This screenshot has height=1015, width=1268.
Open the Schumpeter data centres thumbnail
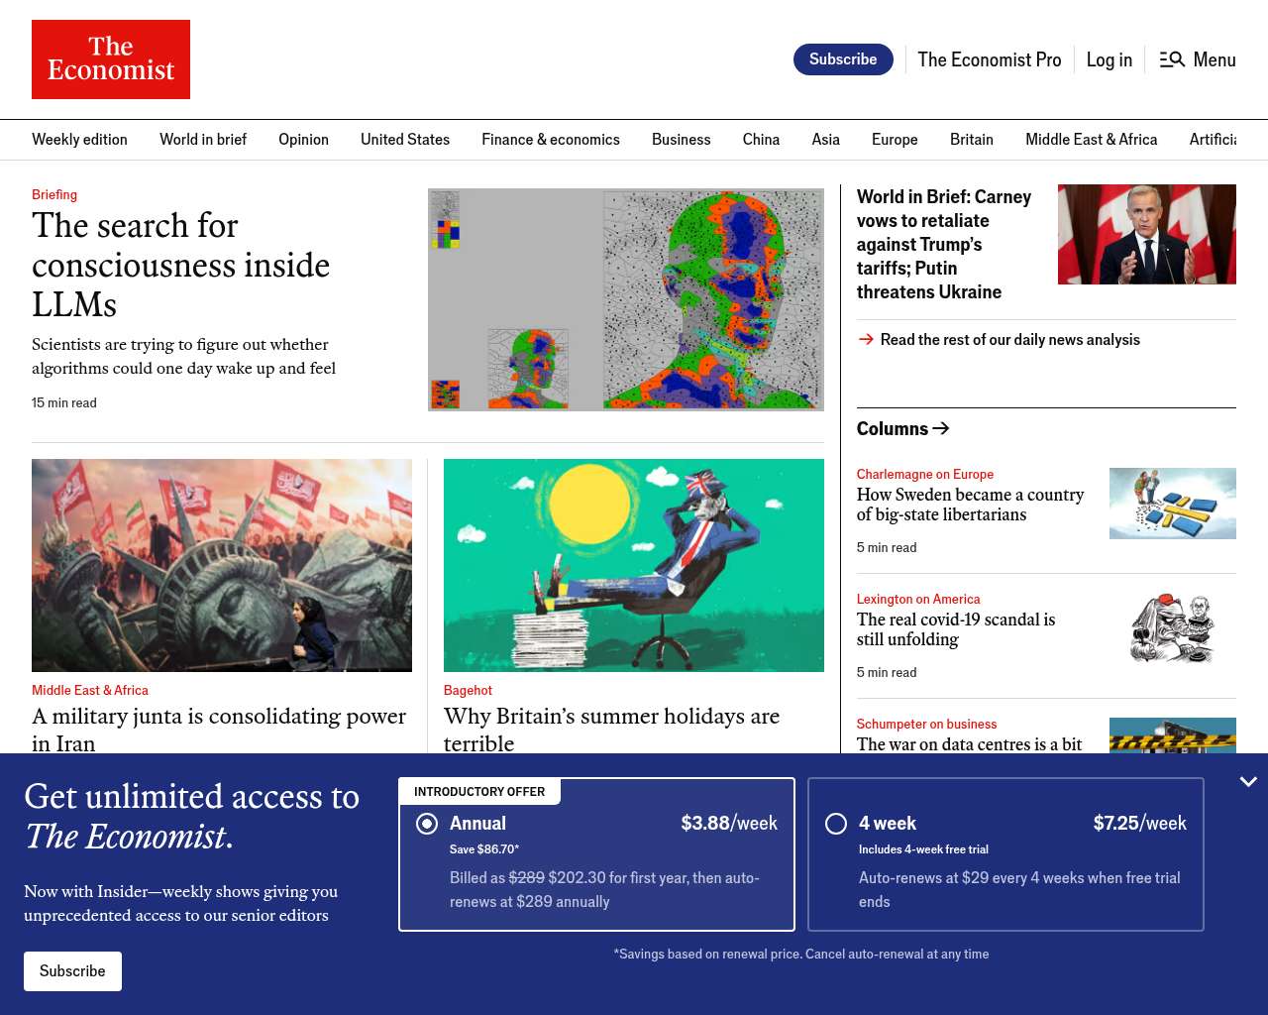click(1173, 735)
